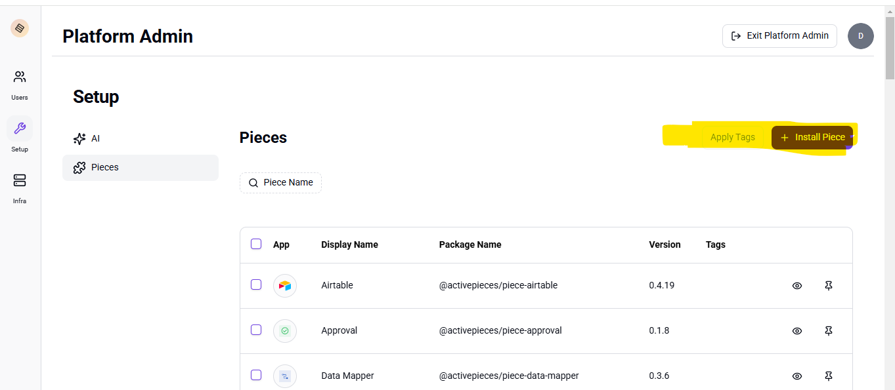Click the Airtable app icon
Viewport: 895px width, 390px height.
[285, 286]
